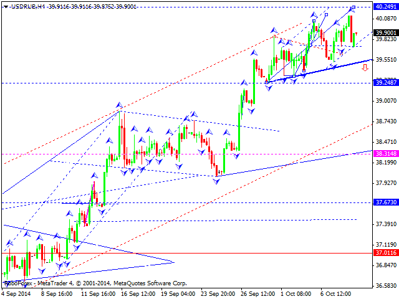Click the 16 Sep 12:00 time axis label
The width and height of the screenshot is (399, 299).
click(x=139, y=293)
